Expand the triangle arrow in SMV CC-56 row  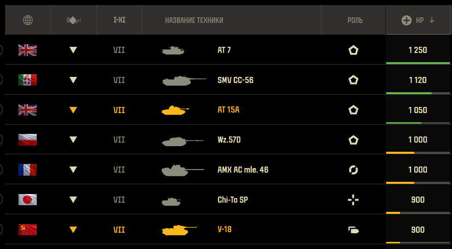click(73, 80)
